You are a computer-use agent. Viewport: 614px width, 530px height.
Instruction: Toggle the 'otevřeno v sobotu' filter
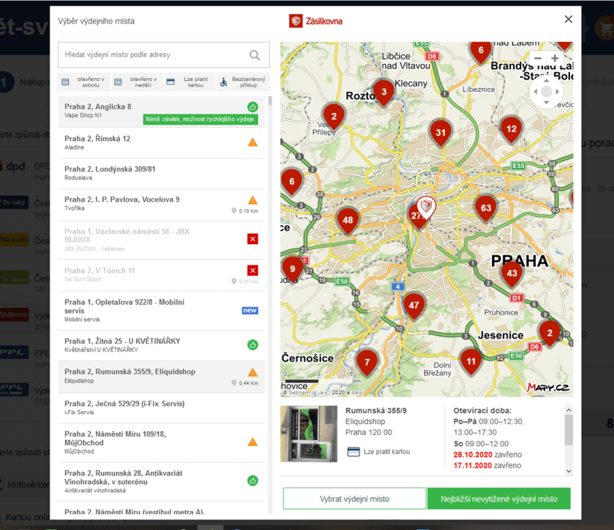[84, 82]
